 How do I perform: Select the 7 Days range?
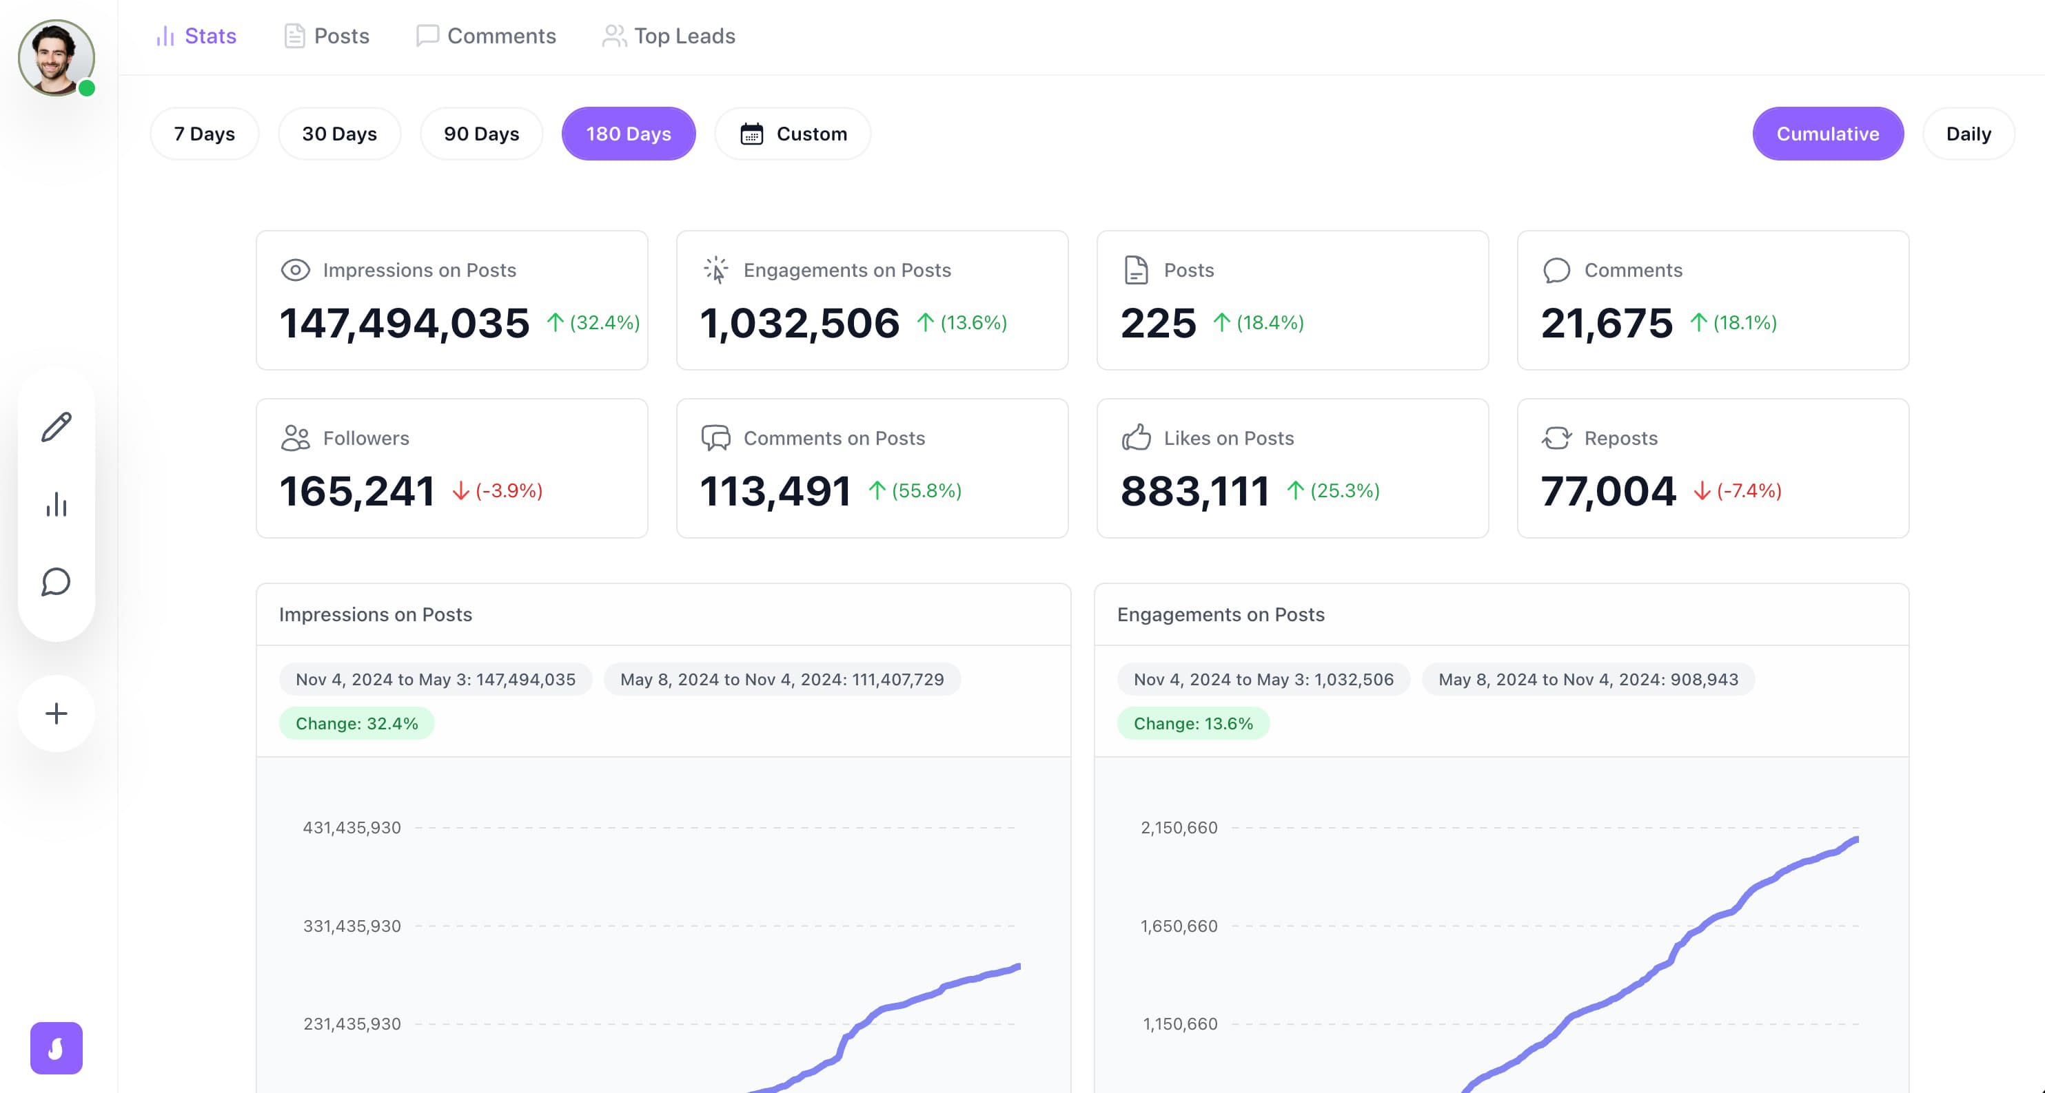tap(204, 134)
